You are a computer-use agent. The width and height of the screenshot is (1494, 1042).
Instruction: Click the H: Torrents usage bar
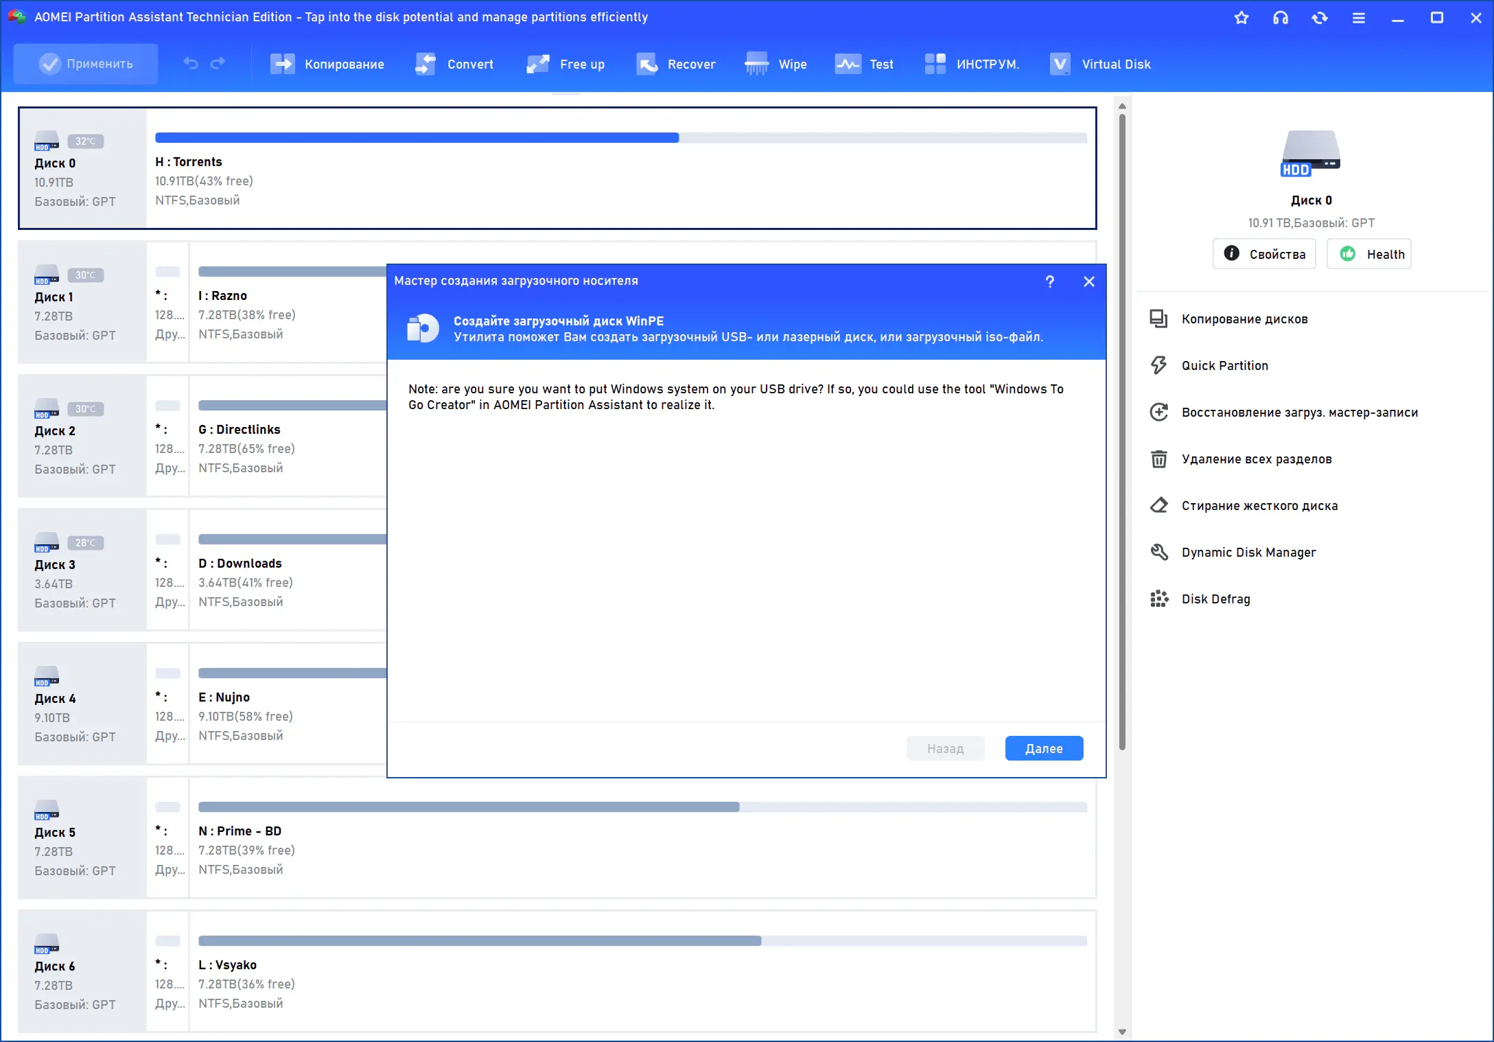[620, 138]
